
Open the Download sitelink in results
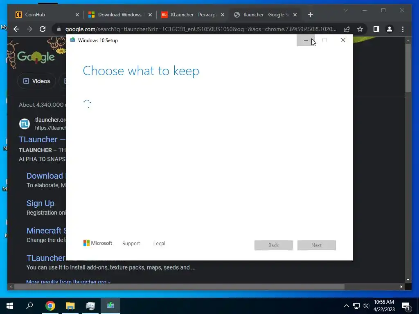pos(46,176)
